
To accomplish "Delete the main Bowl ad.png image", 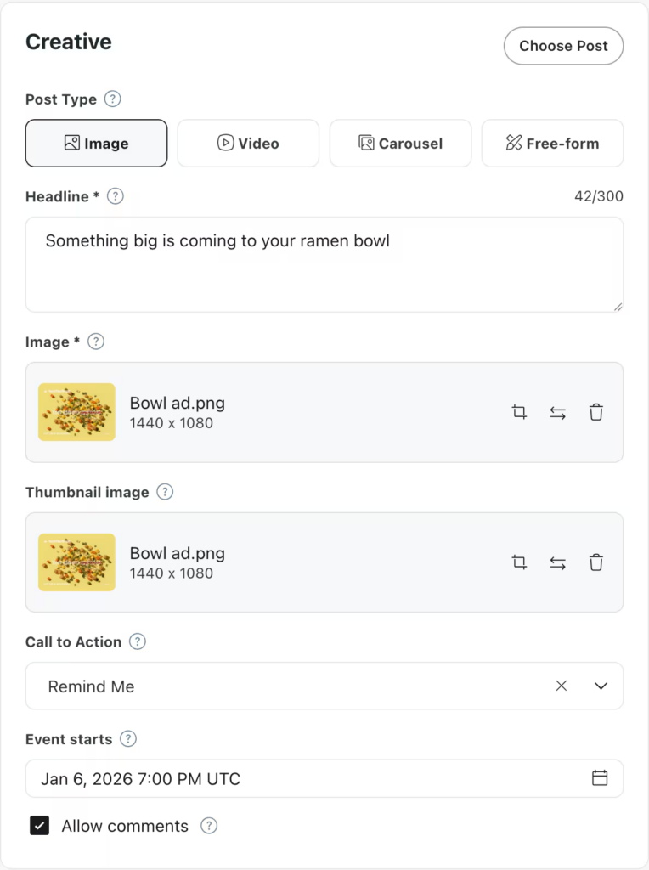I will click(x=596, y=413).
